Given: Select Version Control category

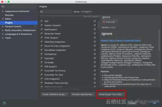Looking at the screenshot, I should (x=13, y=26).
